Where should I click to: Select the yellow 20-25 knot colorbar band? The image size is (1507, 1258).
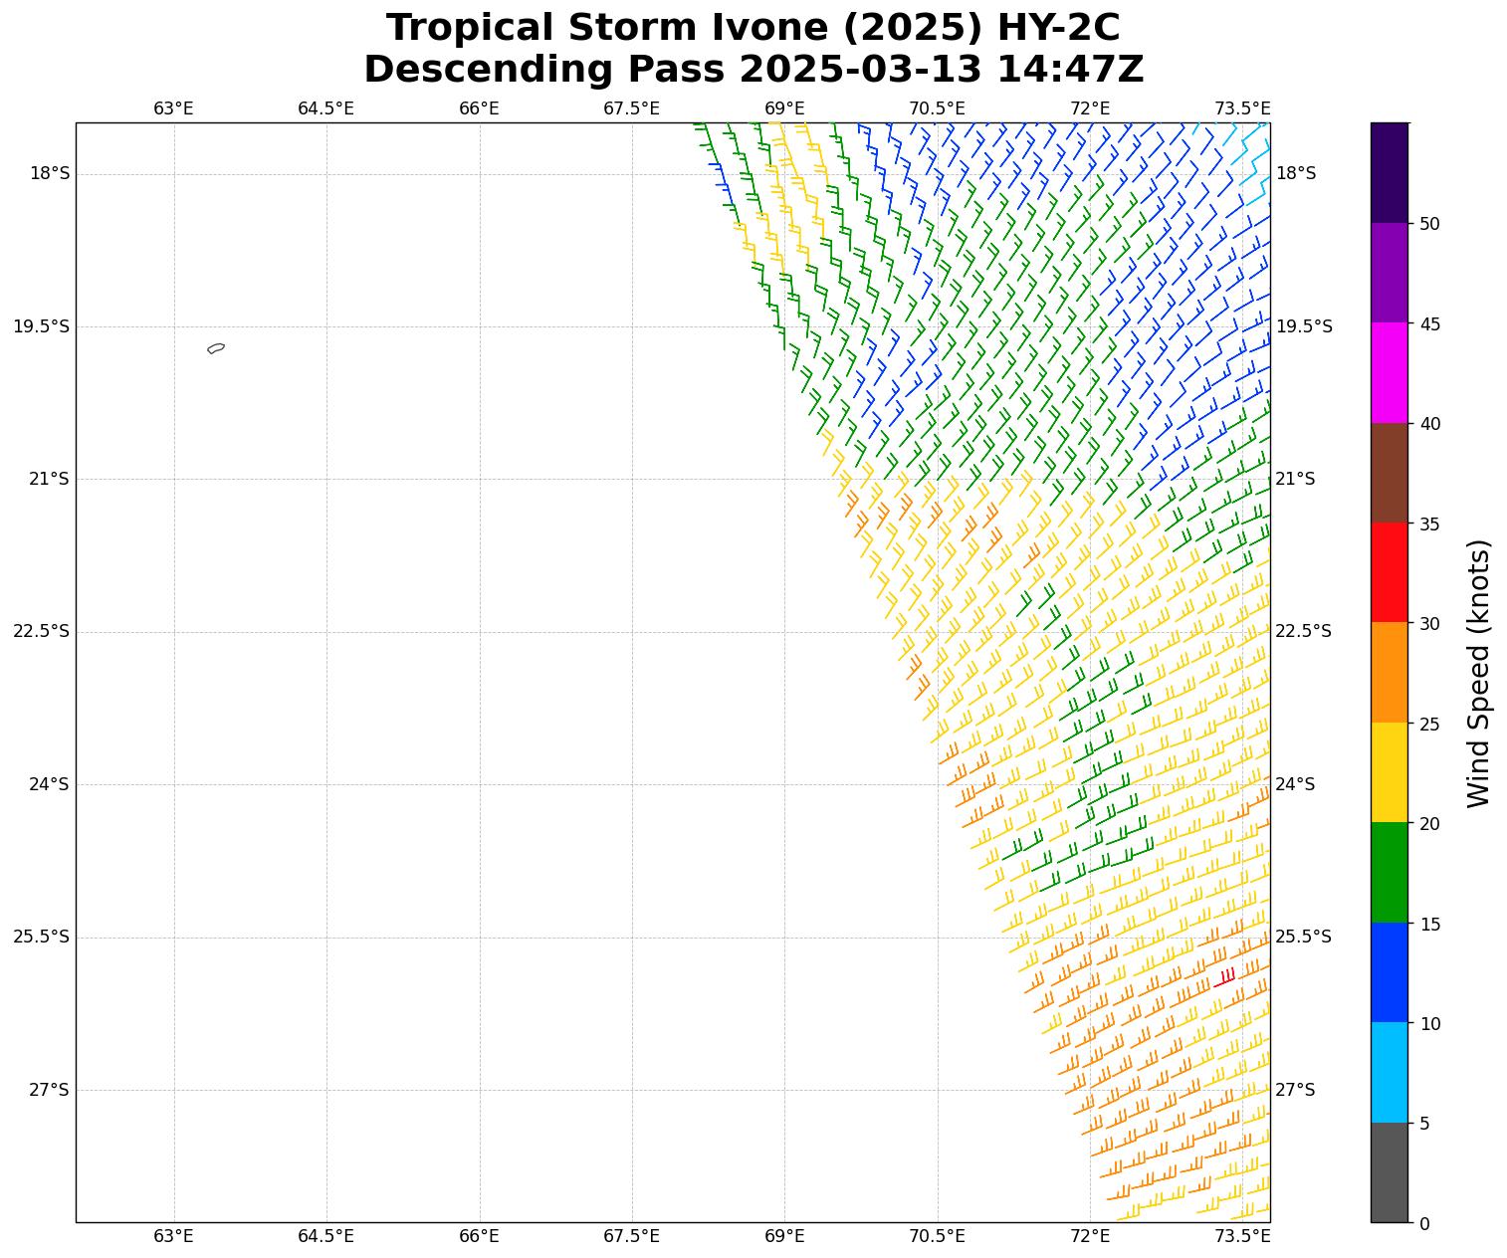point(1389,772)
